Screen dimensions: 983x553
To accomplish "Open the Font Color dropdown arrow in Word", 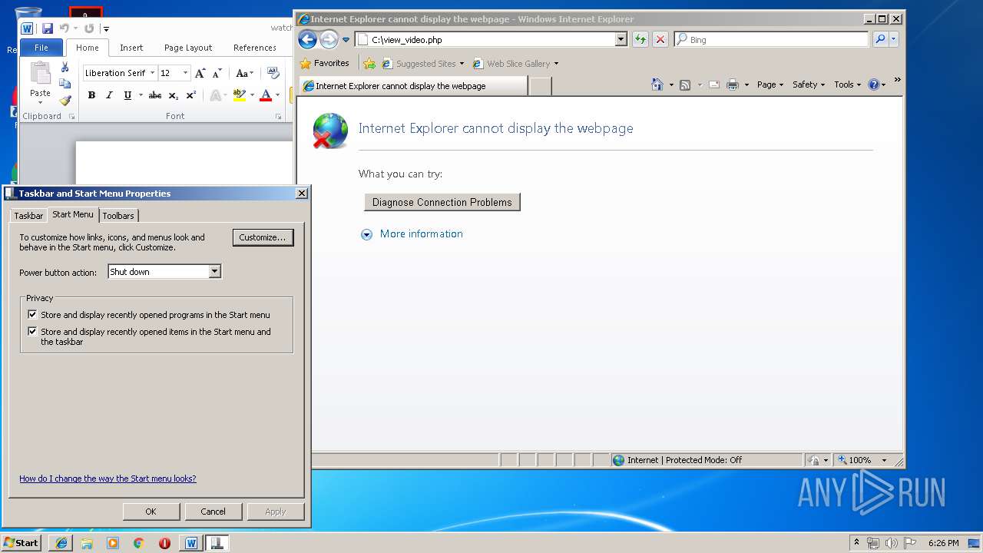I will tap(278, 95).
